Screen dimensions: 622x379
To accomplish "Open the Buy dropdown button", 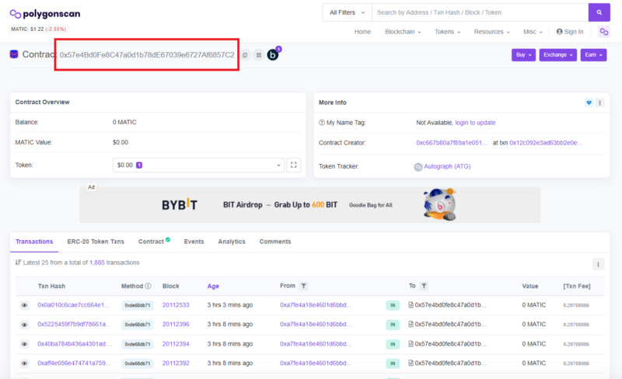I will 523,54.
